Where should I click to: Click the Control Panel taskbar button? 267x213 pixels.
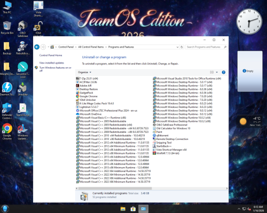(144, 209)
